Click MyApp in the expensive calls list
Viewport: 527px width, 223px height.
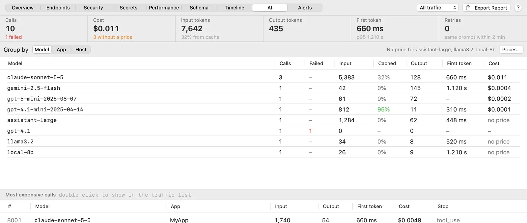coord(179,220)
